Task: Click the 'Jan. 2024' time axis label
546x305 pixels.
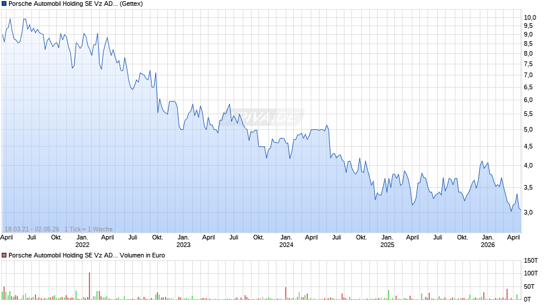Action: pyautogui.click(x=286, y=241)
